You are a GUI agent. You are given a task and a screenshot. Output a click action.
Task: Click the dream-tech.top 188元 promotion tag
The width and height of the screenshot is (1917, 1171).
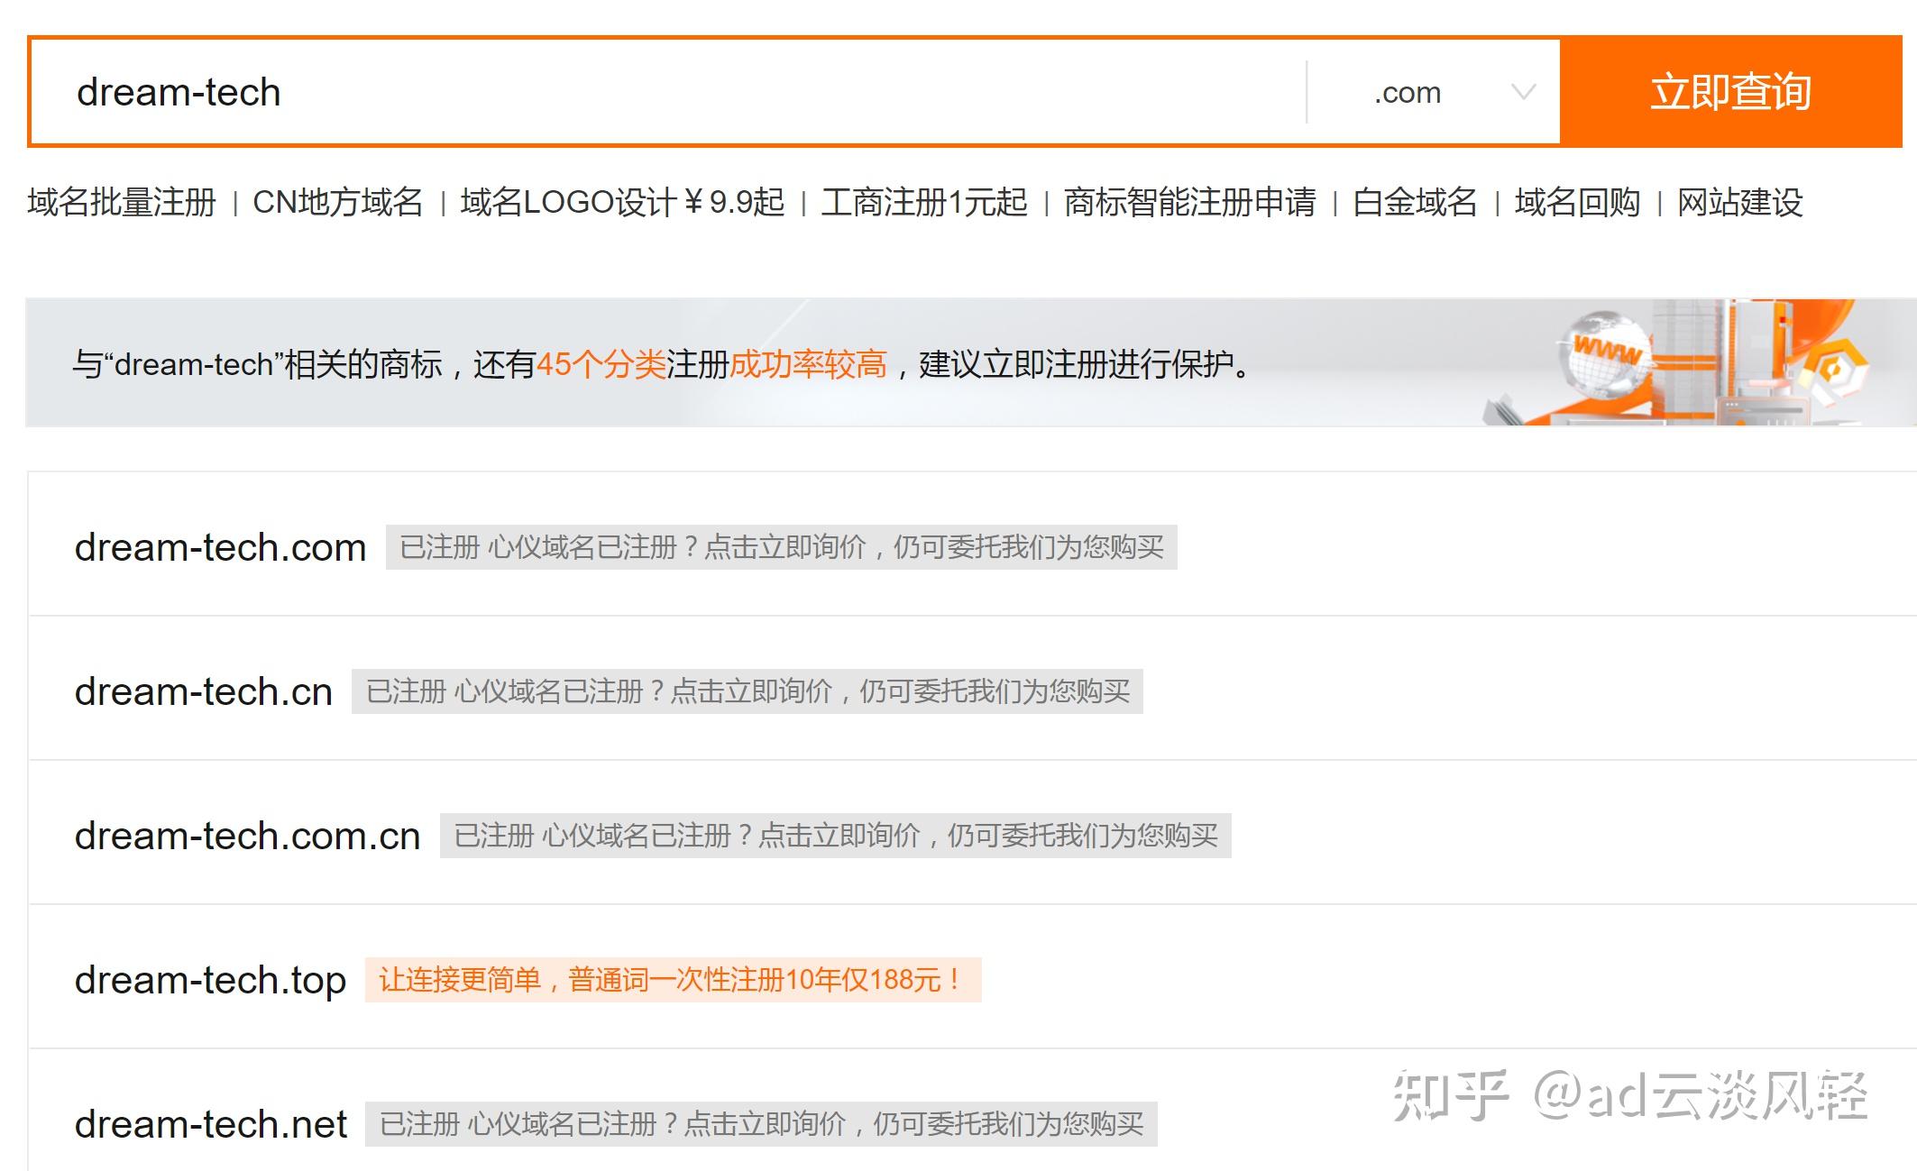673,980
